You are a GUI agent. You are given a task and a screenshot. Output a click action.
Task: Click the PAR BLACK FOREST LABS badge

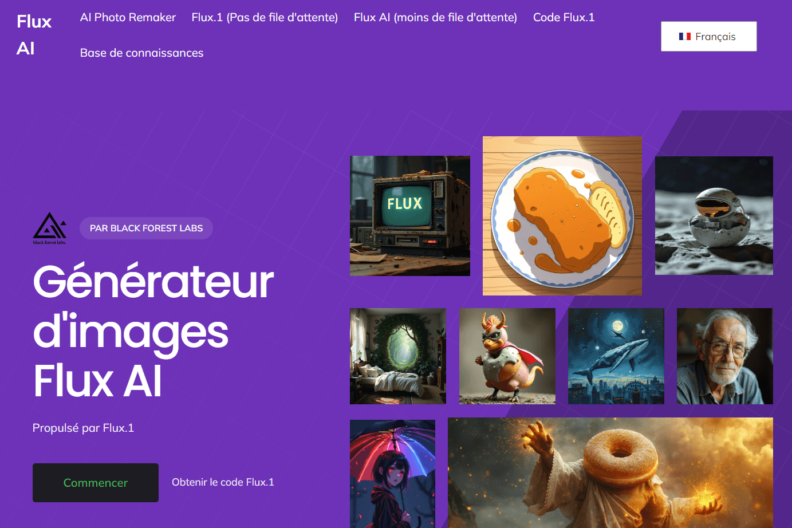point(146,228)
